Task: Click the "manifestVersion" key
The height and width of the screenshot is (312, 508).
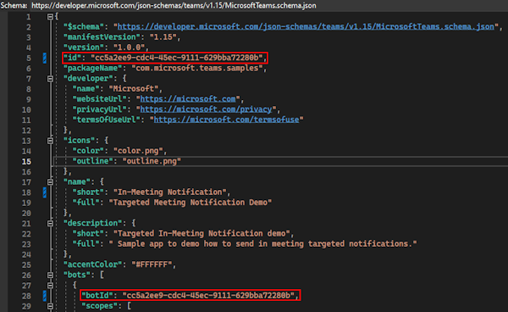Action: click(x=102, y=37)
